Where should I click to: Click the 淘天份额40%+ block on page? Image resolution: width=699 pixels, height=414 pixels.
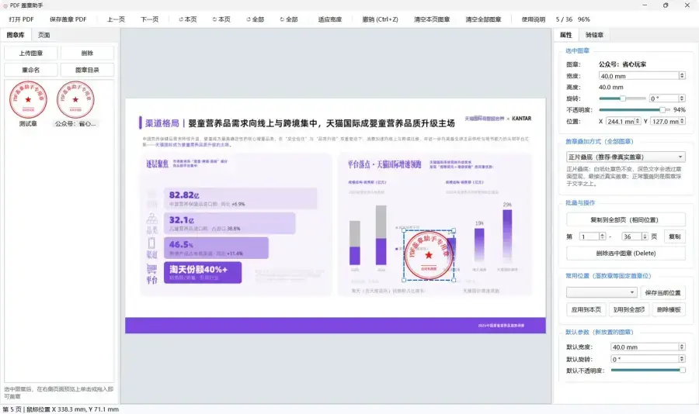203,272
